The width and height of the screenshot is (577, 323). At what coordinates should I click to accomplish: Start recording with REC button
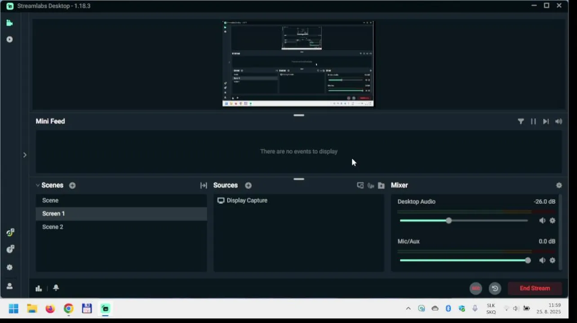point(476,288)
